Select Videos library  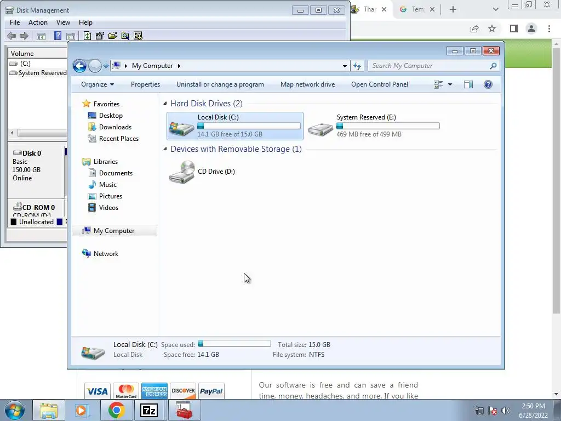(108, 208)
